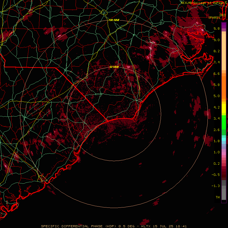Click the dark orange segment of the color bar

(x=224, y=87)
